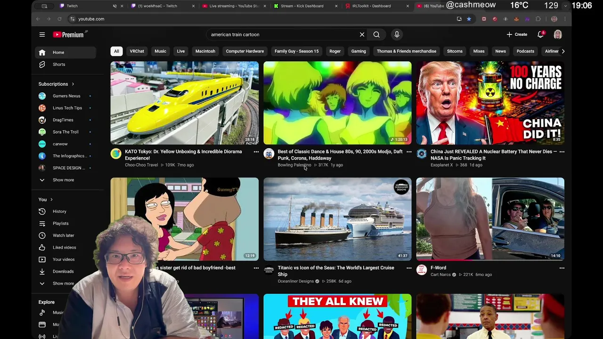The image size is (603, 339).
Task: Select the All filter chip
Action: (116, 51)
